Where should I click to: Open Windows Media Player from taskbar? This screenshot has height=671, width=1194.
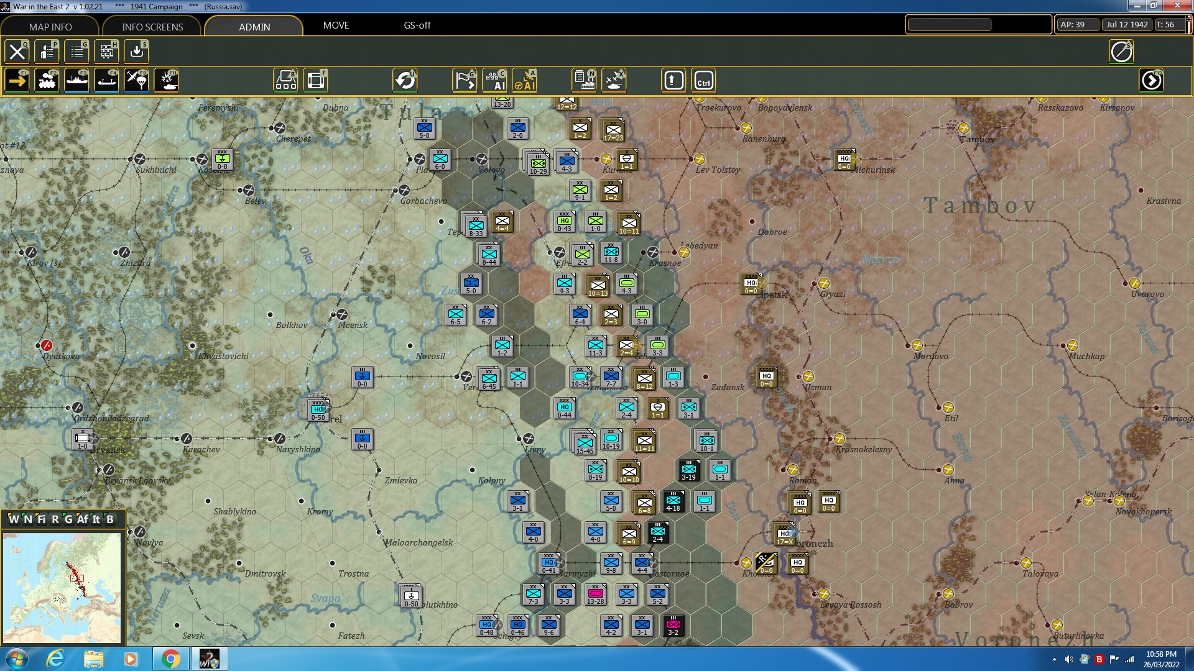tap(131, 659)
